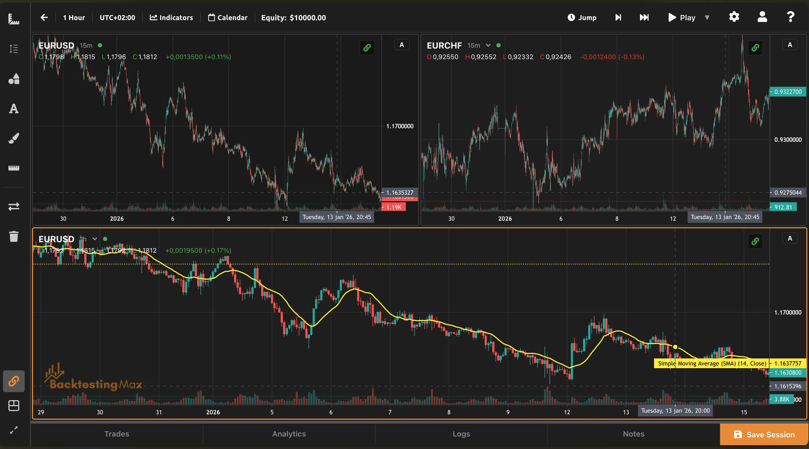Open the user account icon
Image resolution: width=809 pixels, height=449 pixels.
point(762,17)
